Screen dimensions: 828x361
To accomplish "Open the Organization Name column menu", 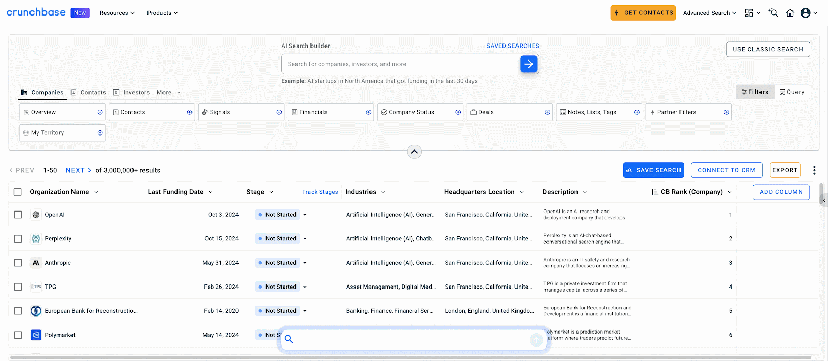I will 96,192.
